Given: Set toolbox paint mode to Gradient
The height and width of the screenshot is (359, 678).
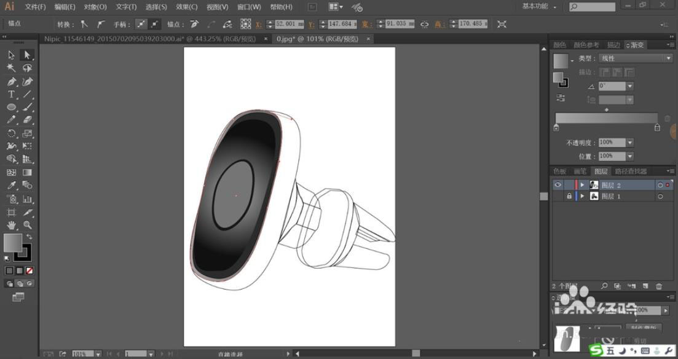Looking at the screenshot, I should pyautogui.click(x=20, y=270).
